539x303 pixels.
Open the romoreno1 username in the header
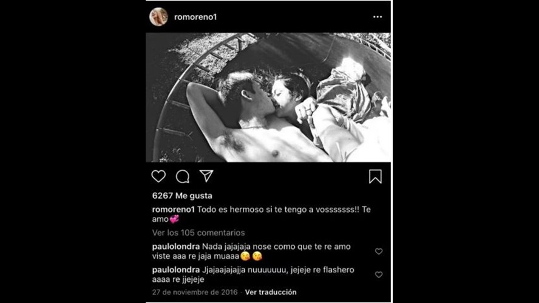[195, 17]
